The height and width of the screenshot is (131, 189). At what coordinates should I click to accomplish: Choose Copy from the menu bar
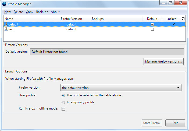point(29,12)
